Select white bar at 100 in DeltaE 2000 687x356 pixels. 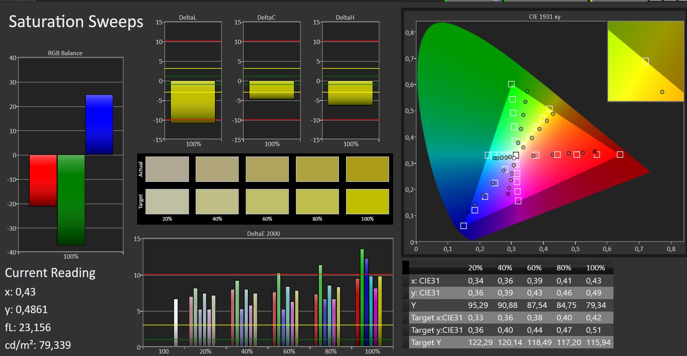[x=176, y=323]
